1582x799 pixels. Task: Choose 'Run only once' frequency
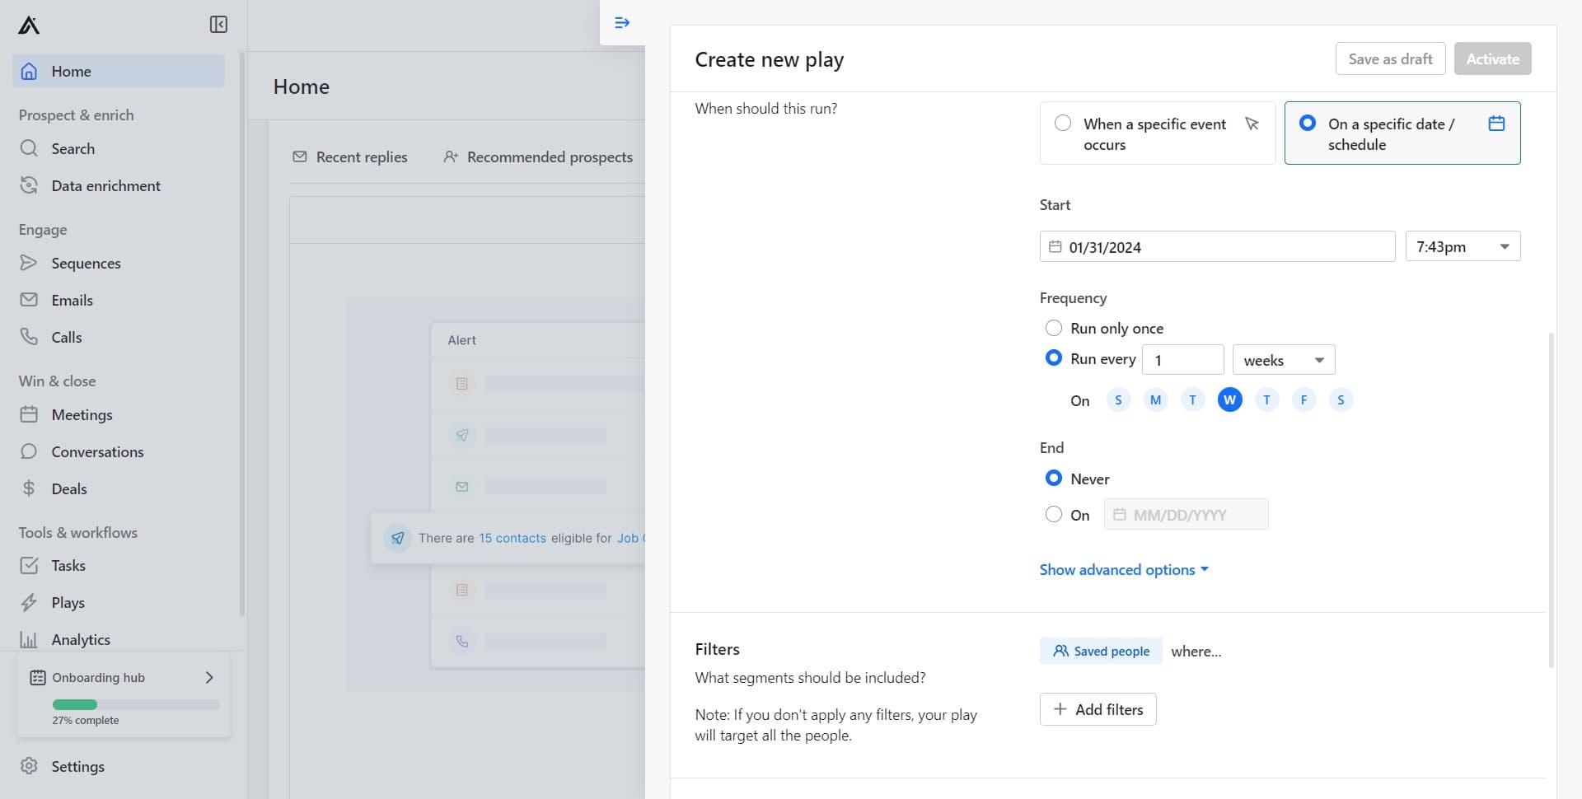1053,328
